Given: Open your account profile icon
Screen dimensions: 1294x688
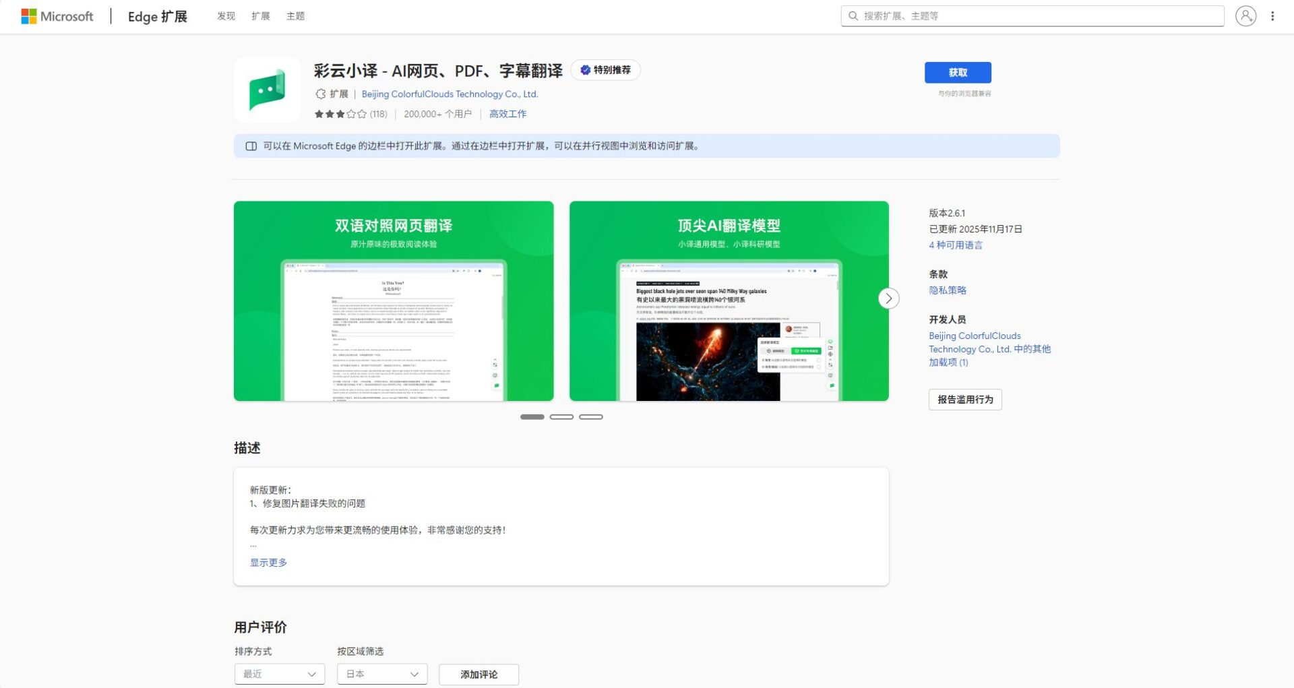Looking at the screenshot, I should click(x=1245, y=15).
